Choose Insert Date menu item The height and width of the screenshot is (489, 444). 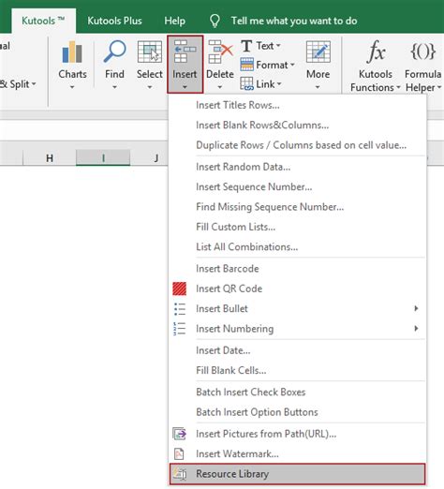tap(297, 350)
